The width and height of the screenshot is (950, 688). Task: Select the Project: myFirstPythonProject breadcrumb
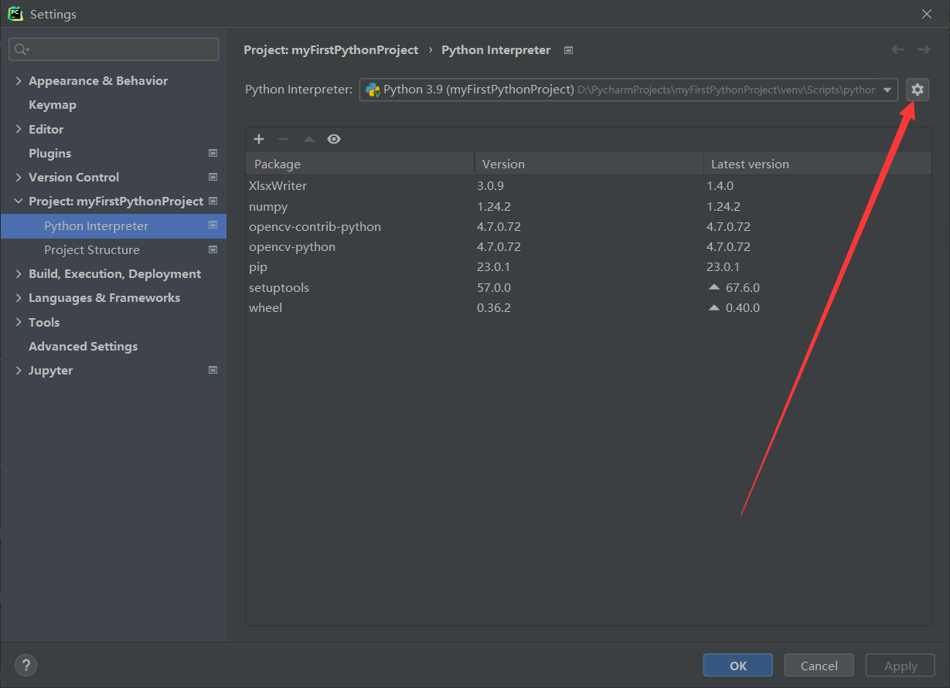330,49
